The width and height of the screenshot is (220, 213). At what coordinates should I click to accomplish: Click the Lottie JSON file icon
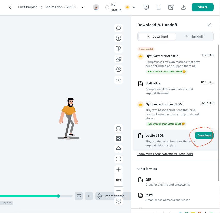140,136
